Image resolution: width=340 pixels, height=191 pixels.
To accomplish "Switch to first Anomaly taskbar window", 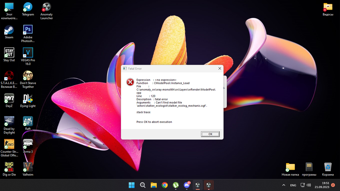I will pos(198,185).
